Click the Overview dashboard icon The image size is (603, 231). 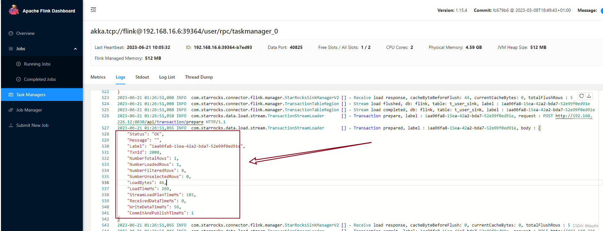click(x=11, y=33)
